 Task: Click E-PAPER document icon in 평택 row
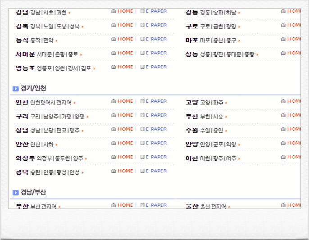point(142,171)
